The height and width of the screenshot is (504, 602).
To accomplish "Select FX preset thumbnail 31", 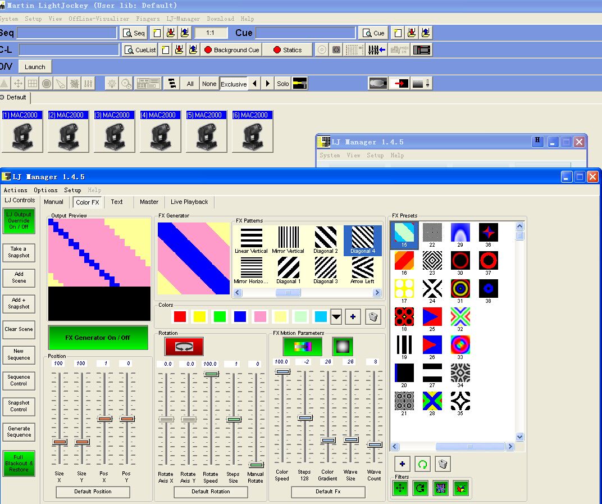I will pos(460,292).
